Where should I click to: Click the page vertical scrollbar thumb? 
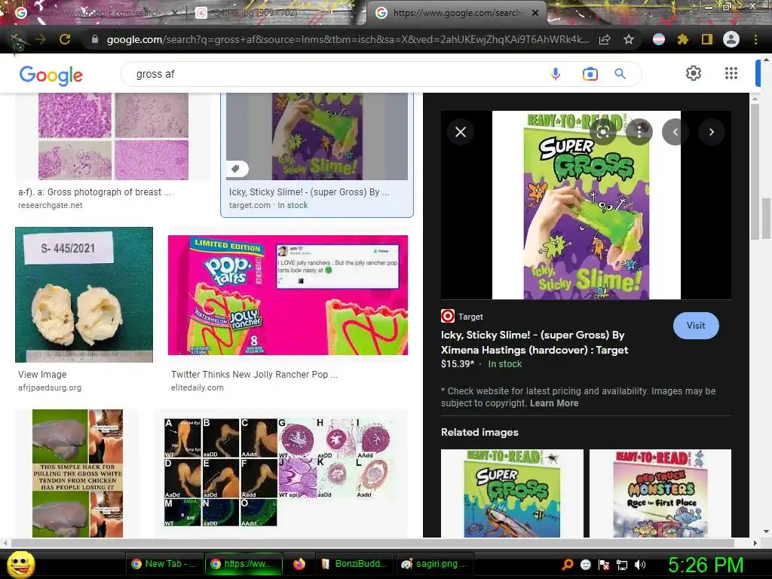coord(767,219)
